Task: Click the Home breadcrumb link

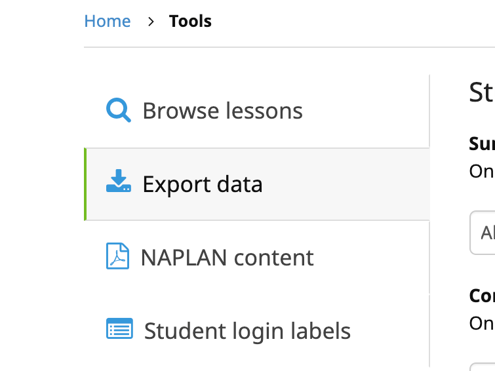Action: pyautogui.click(x=108, y=21)
